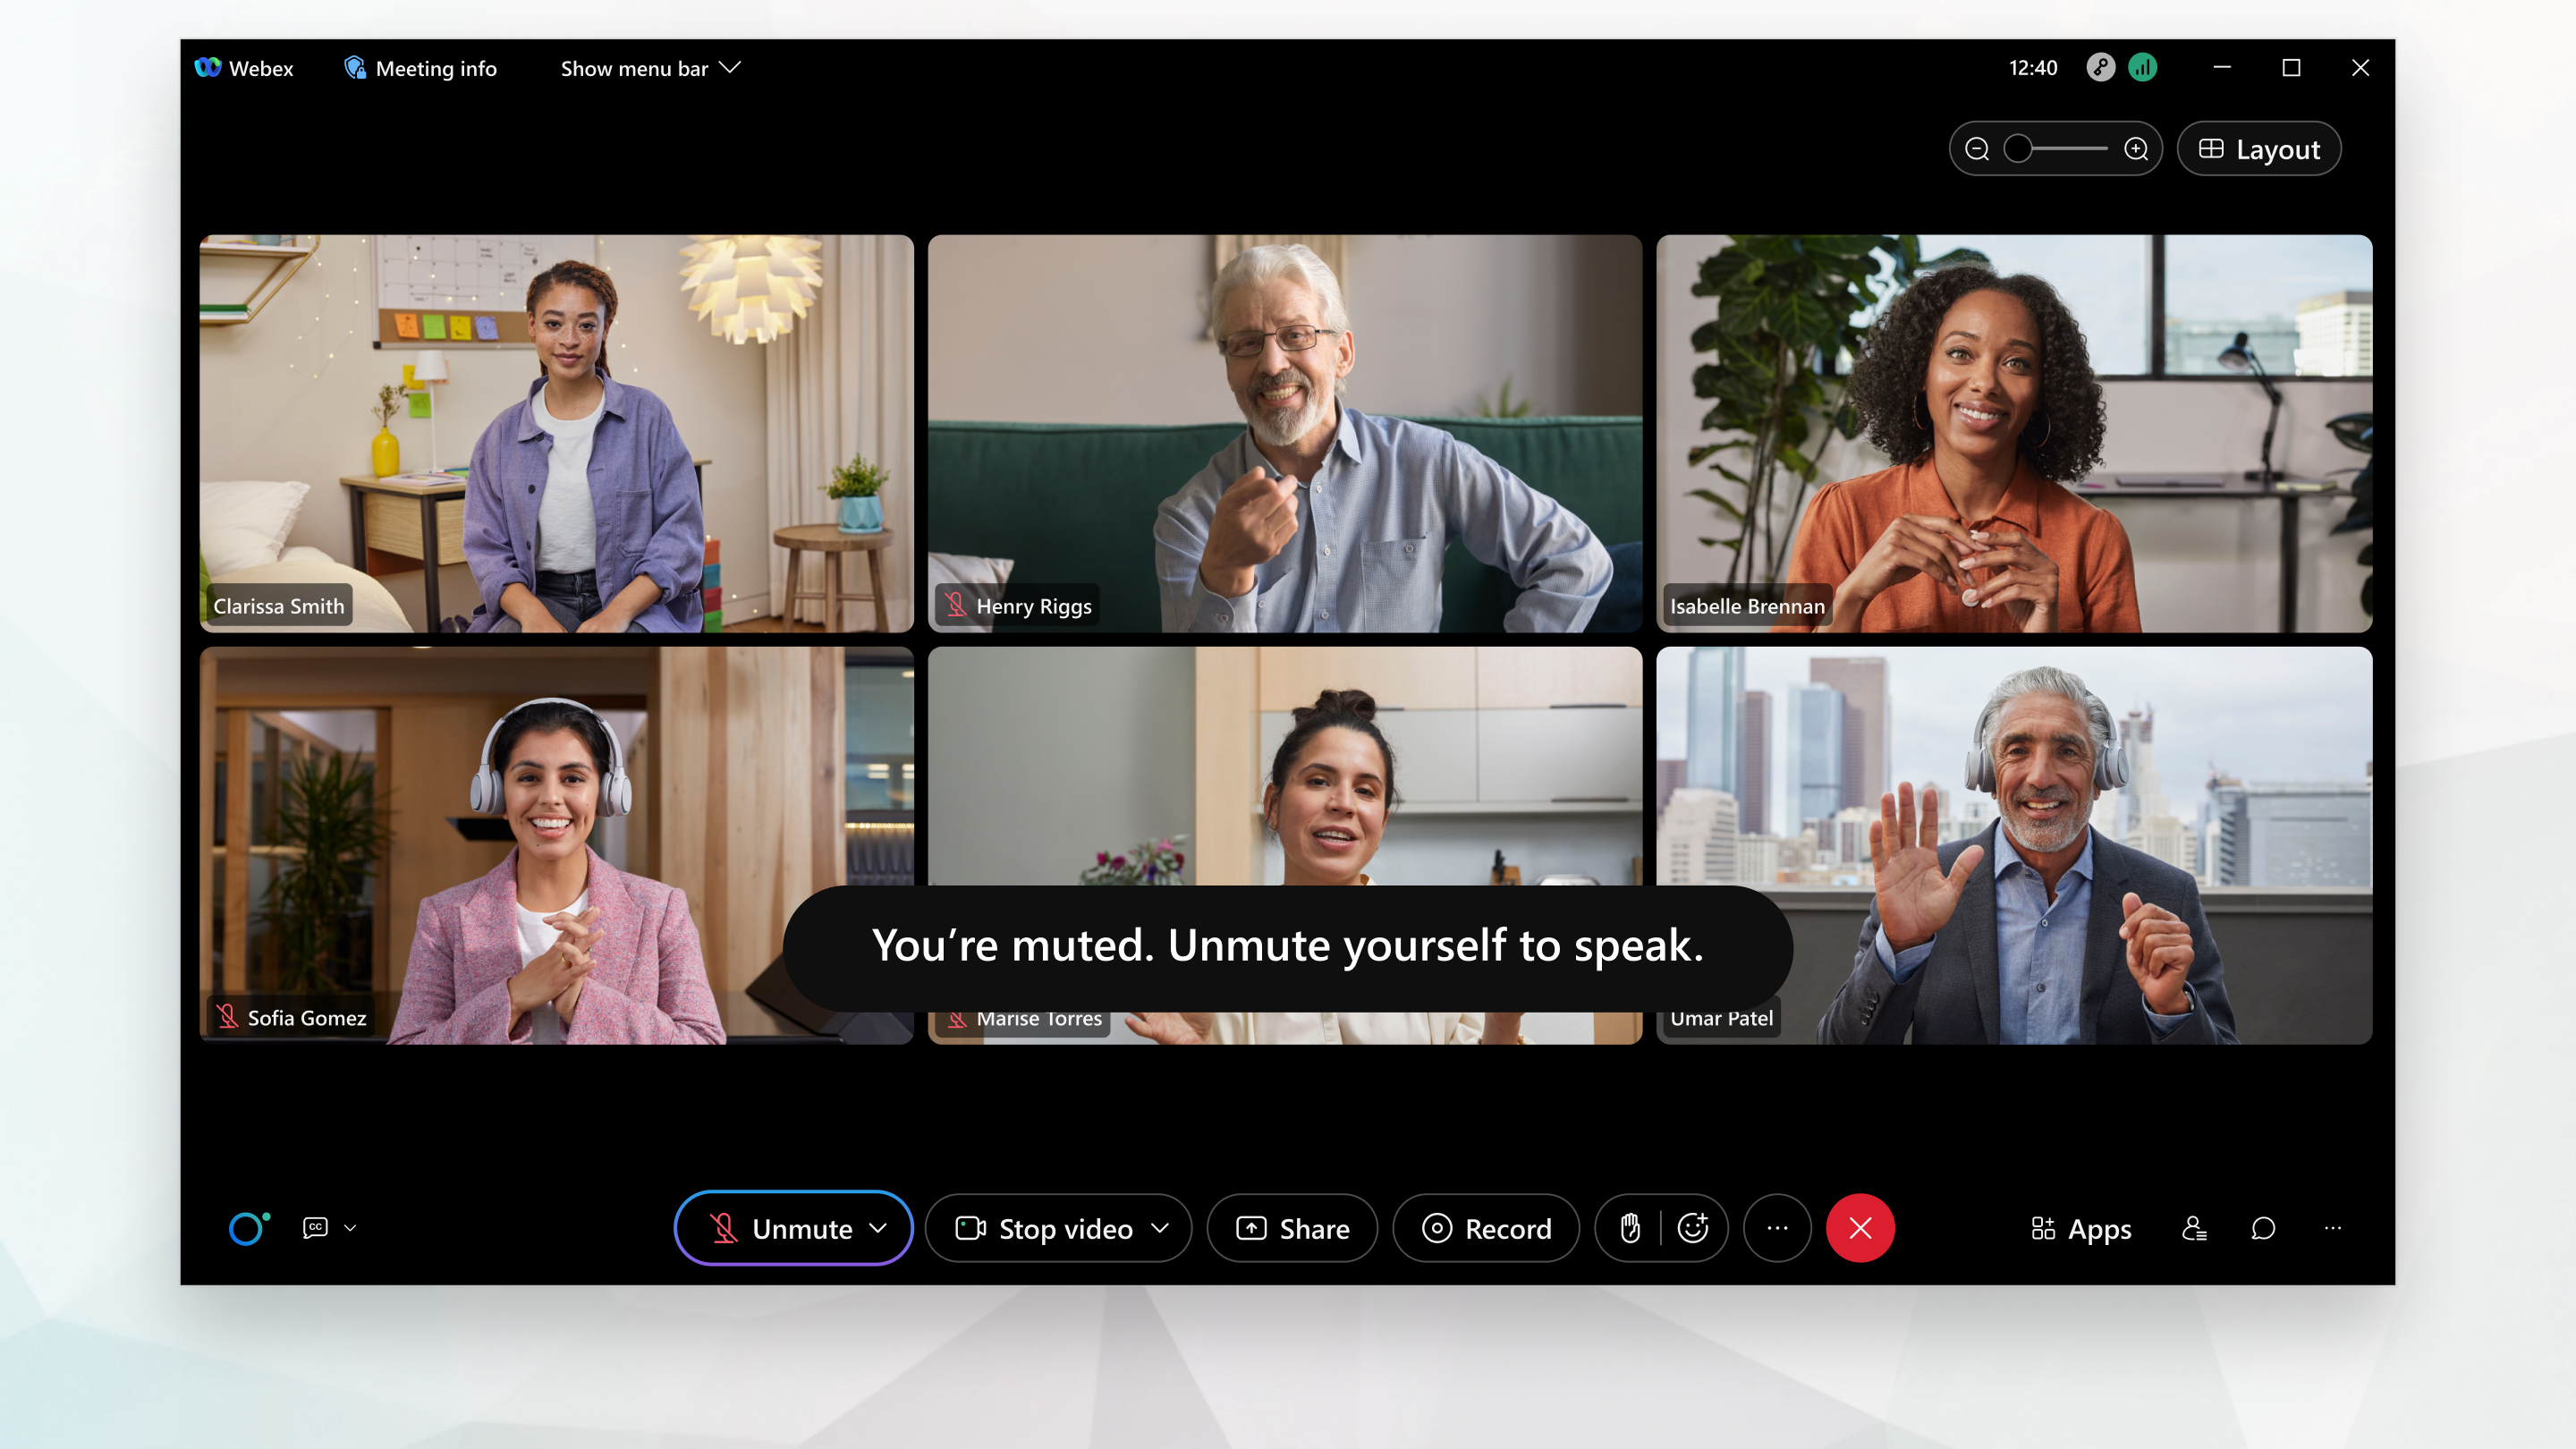Click the red End call button

(x=1861, y=1226)
